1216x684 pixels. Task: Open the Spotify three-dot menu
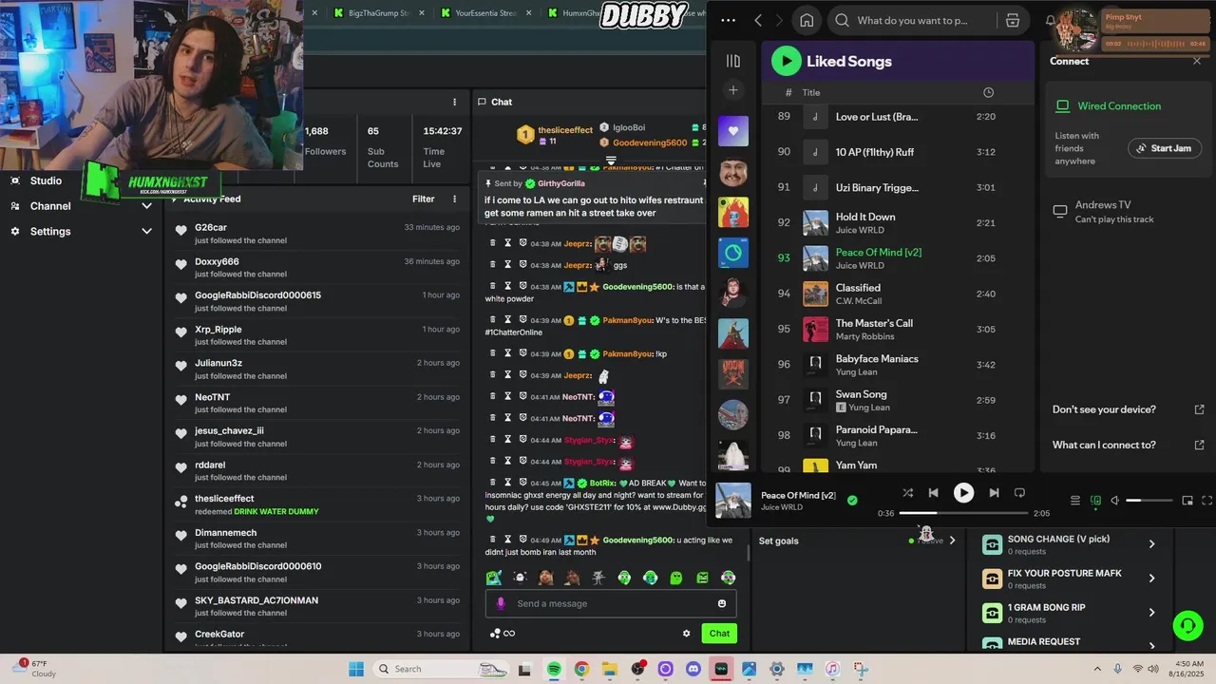[729, 20]
